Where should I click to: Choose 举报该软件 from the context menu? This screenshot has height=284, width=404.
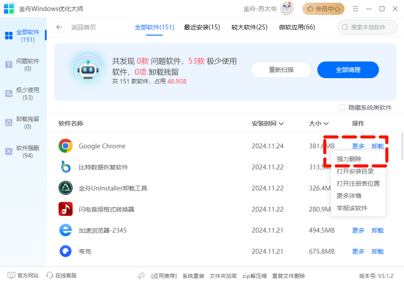(x=352, y=208)
